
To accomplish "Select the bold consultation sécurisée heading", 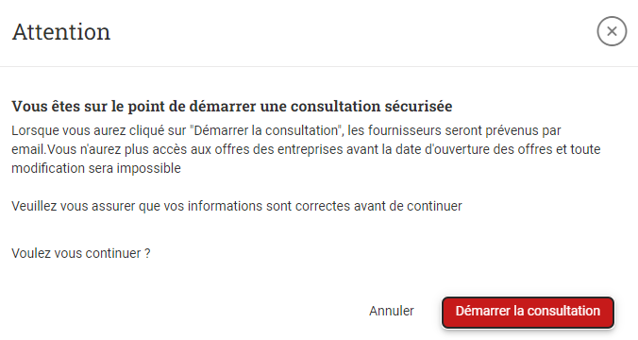I will [x=232, y=107].
